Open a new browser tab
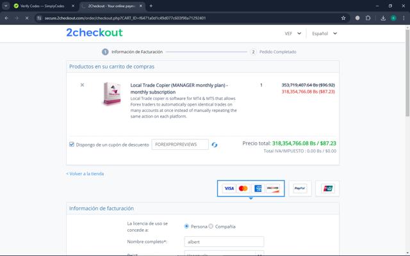Image resolution: width=410 pixels, height=256 pixels. click(x=151, y=6)
